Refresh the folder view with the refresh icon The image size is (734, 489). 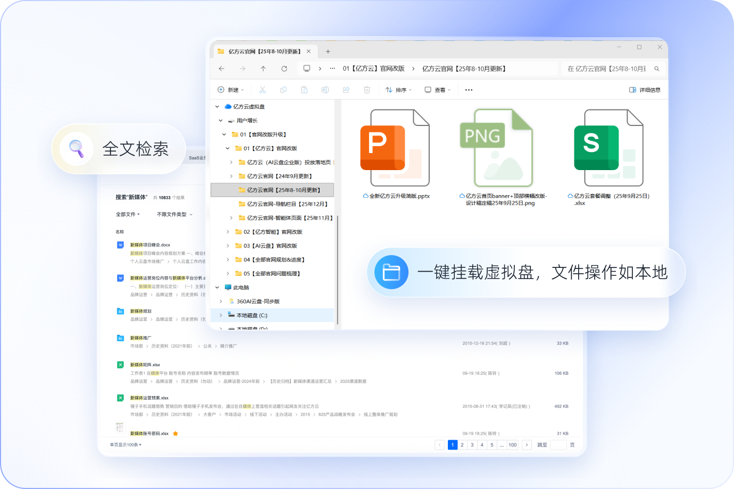[x=284, y=69]
